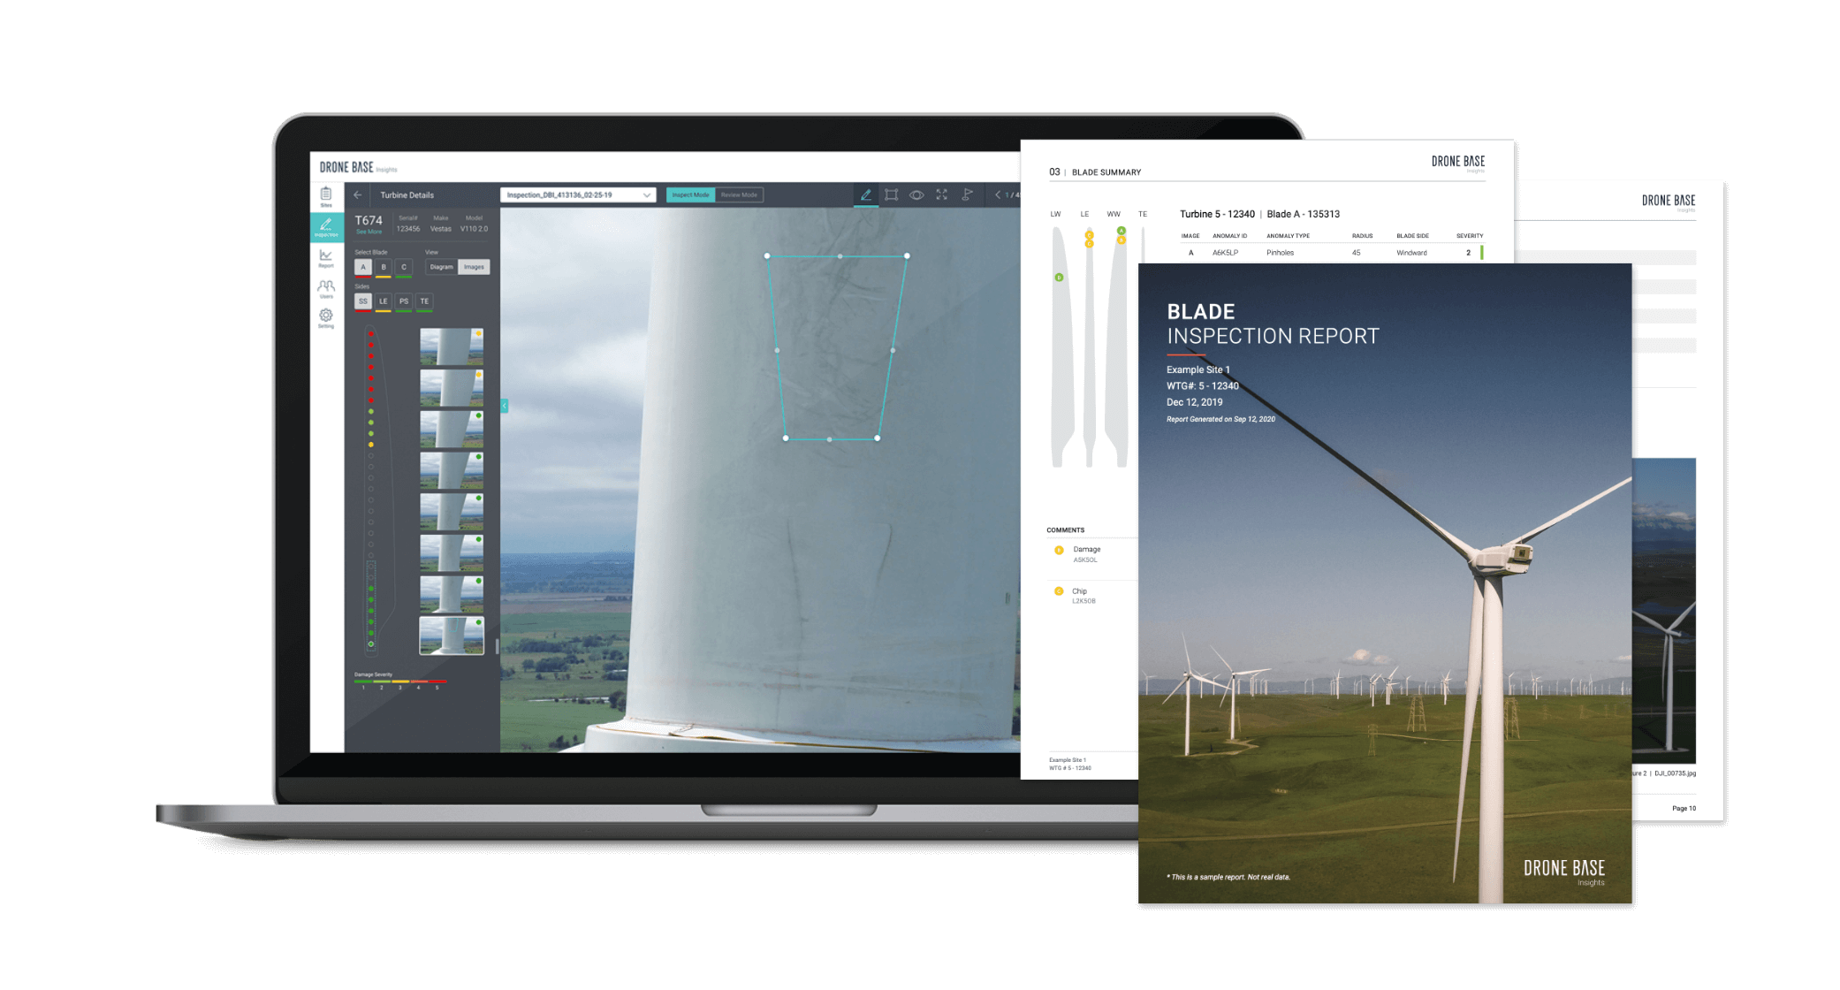Click the green severity 1 color bar

pyautogui.click(x=363, y=681)
